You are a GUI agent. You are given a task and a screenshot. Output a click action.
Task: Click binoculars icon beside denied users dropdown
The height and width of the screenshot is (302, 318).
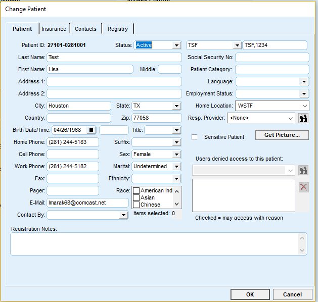pyautogui.click(x=303, y=171)
